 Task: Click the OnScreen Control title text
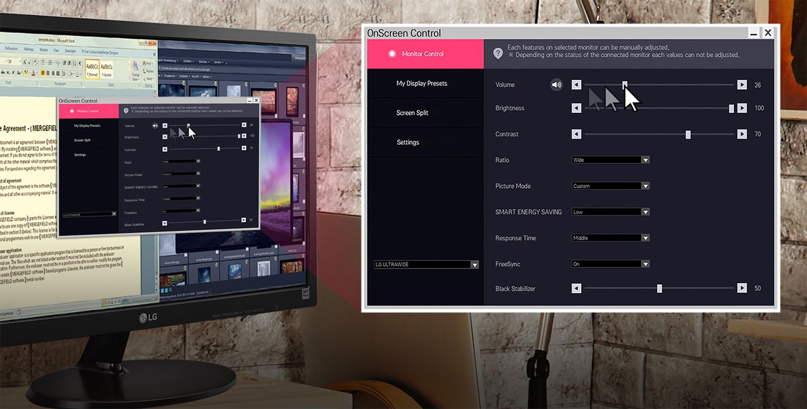[x=404, y=33]
